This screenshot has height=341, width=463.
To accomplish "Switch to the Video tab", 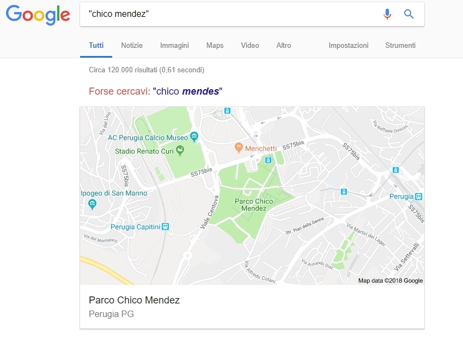I will (250, 45).
